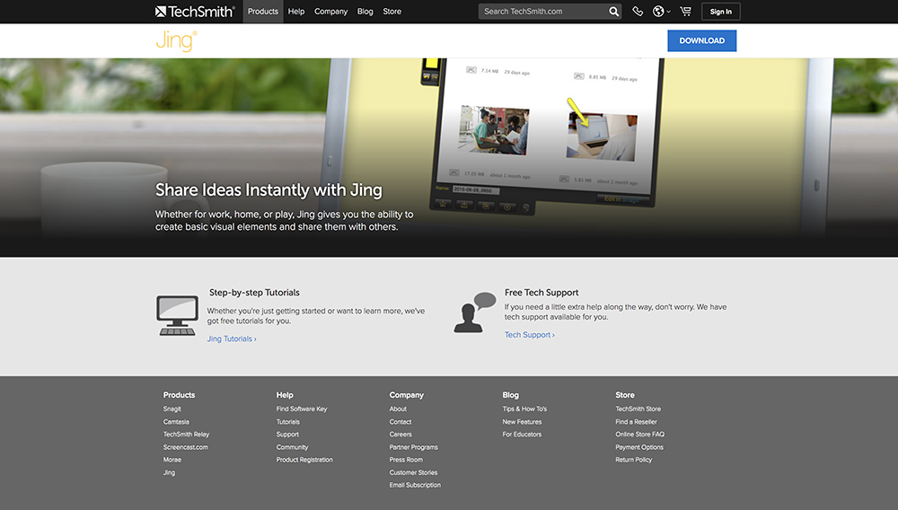Click the search magnifier icon
Screen dimensions: 898x510
(614, 12)
